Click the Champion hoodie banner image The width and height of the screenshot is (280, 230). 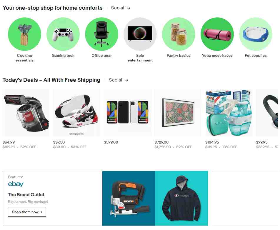pos(181,198)
